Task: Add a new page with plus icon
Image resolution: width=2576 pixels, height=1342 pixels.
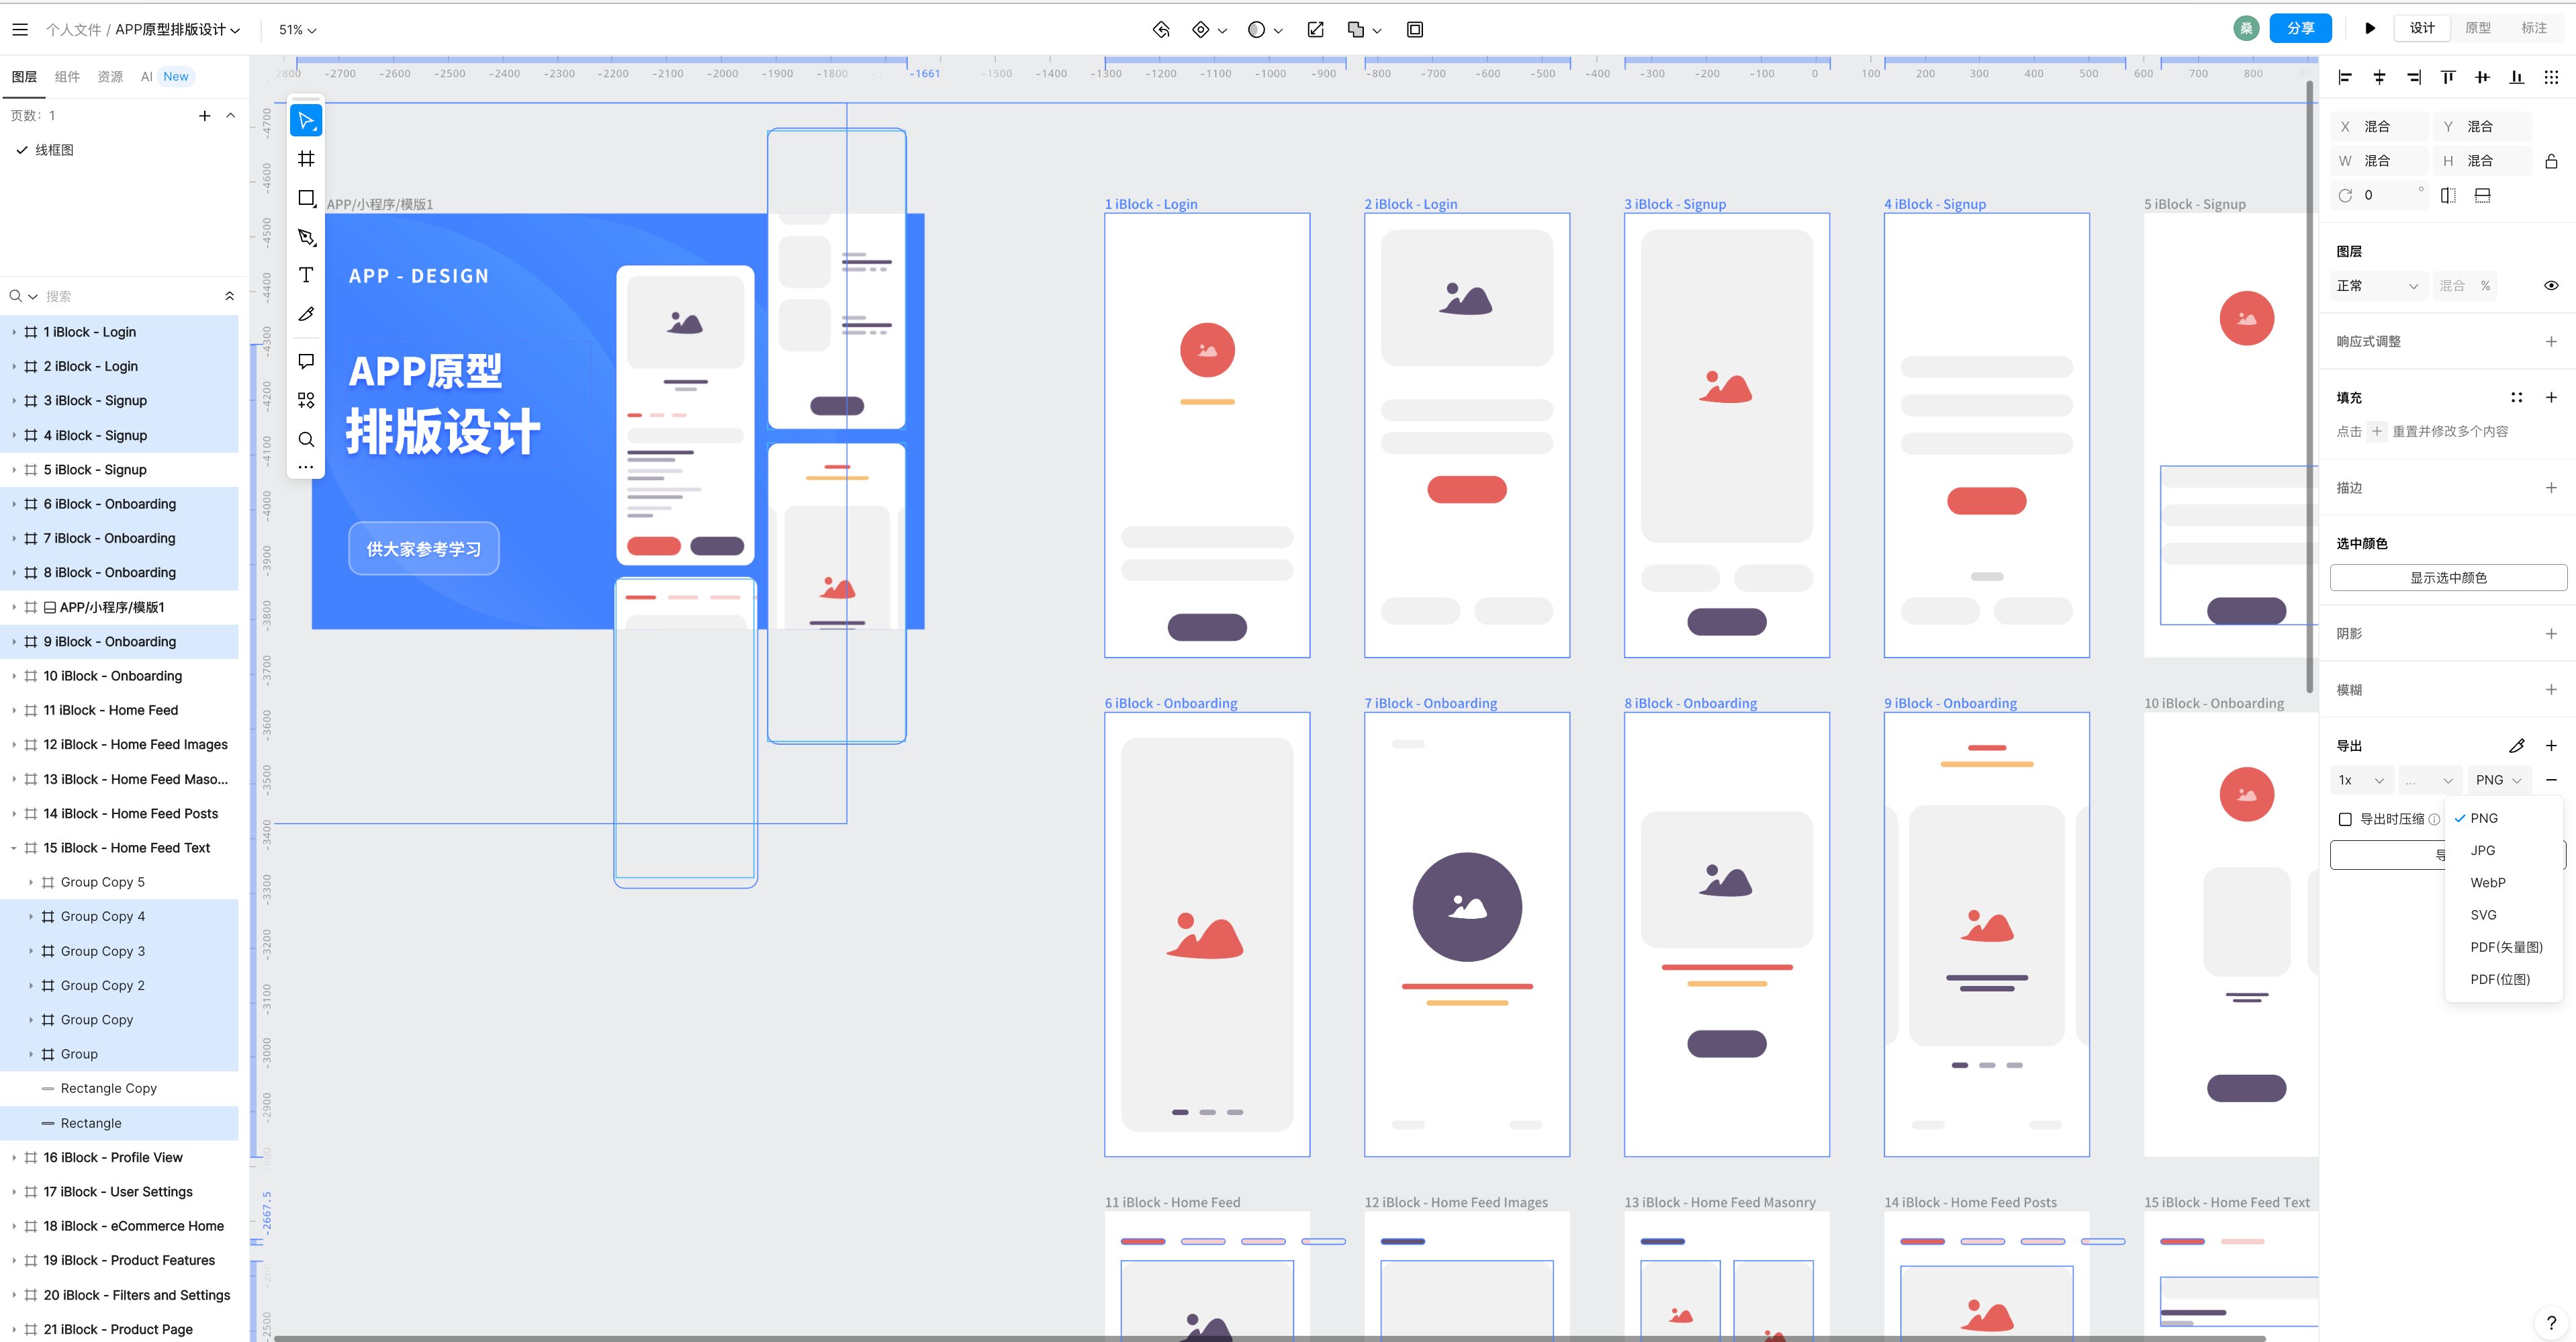Action: tap(204, 116)
